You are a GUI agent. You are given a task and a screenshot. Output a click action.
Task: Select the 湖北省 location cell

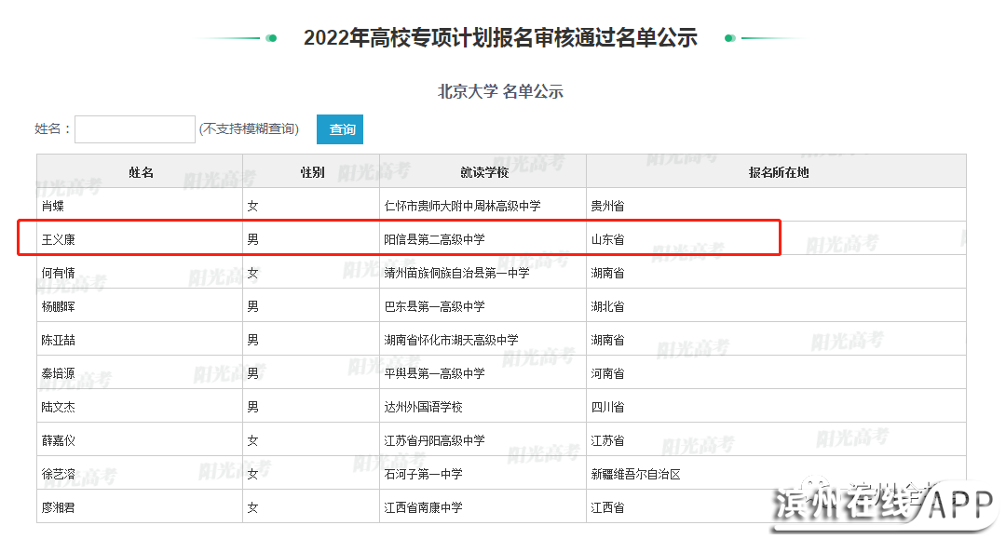tap(607, 306)
